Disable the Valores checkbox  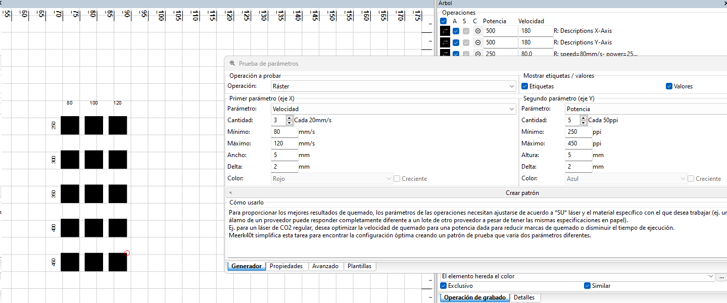point(669,86)
